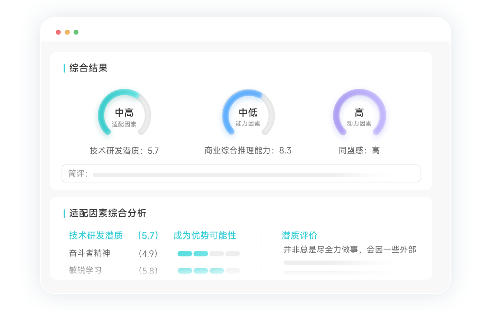Select the 技术研发潜质: 5.7 score label
491x311 pixels.
[124, 151]
